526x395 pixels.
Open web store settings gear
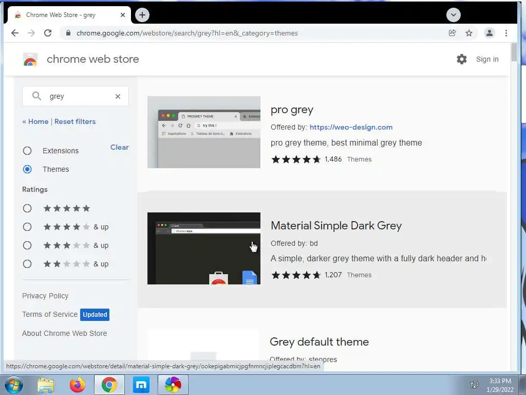[462, 59]
